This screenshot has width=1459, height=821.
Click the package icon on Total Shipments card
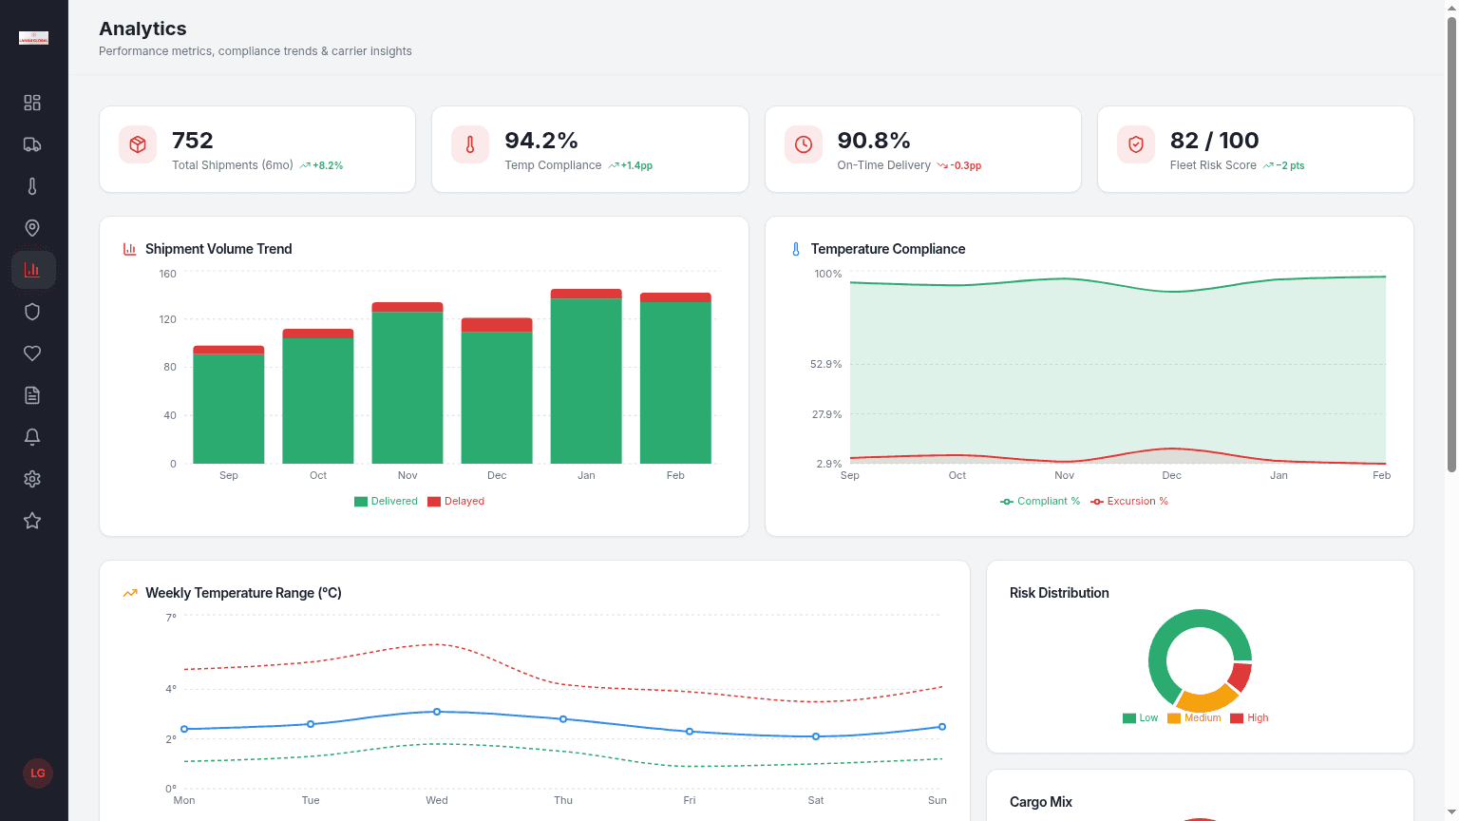138,144
